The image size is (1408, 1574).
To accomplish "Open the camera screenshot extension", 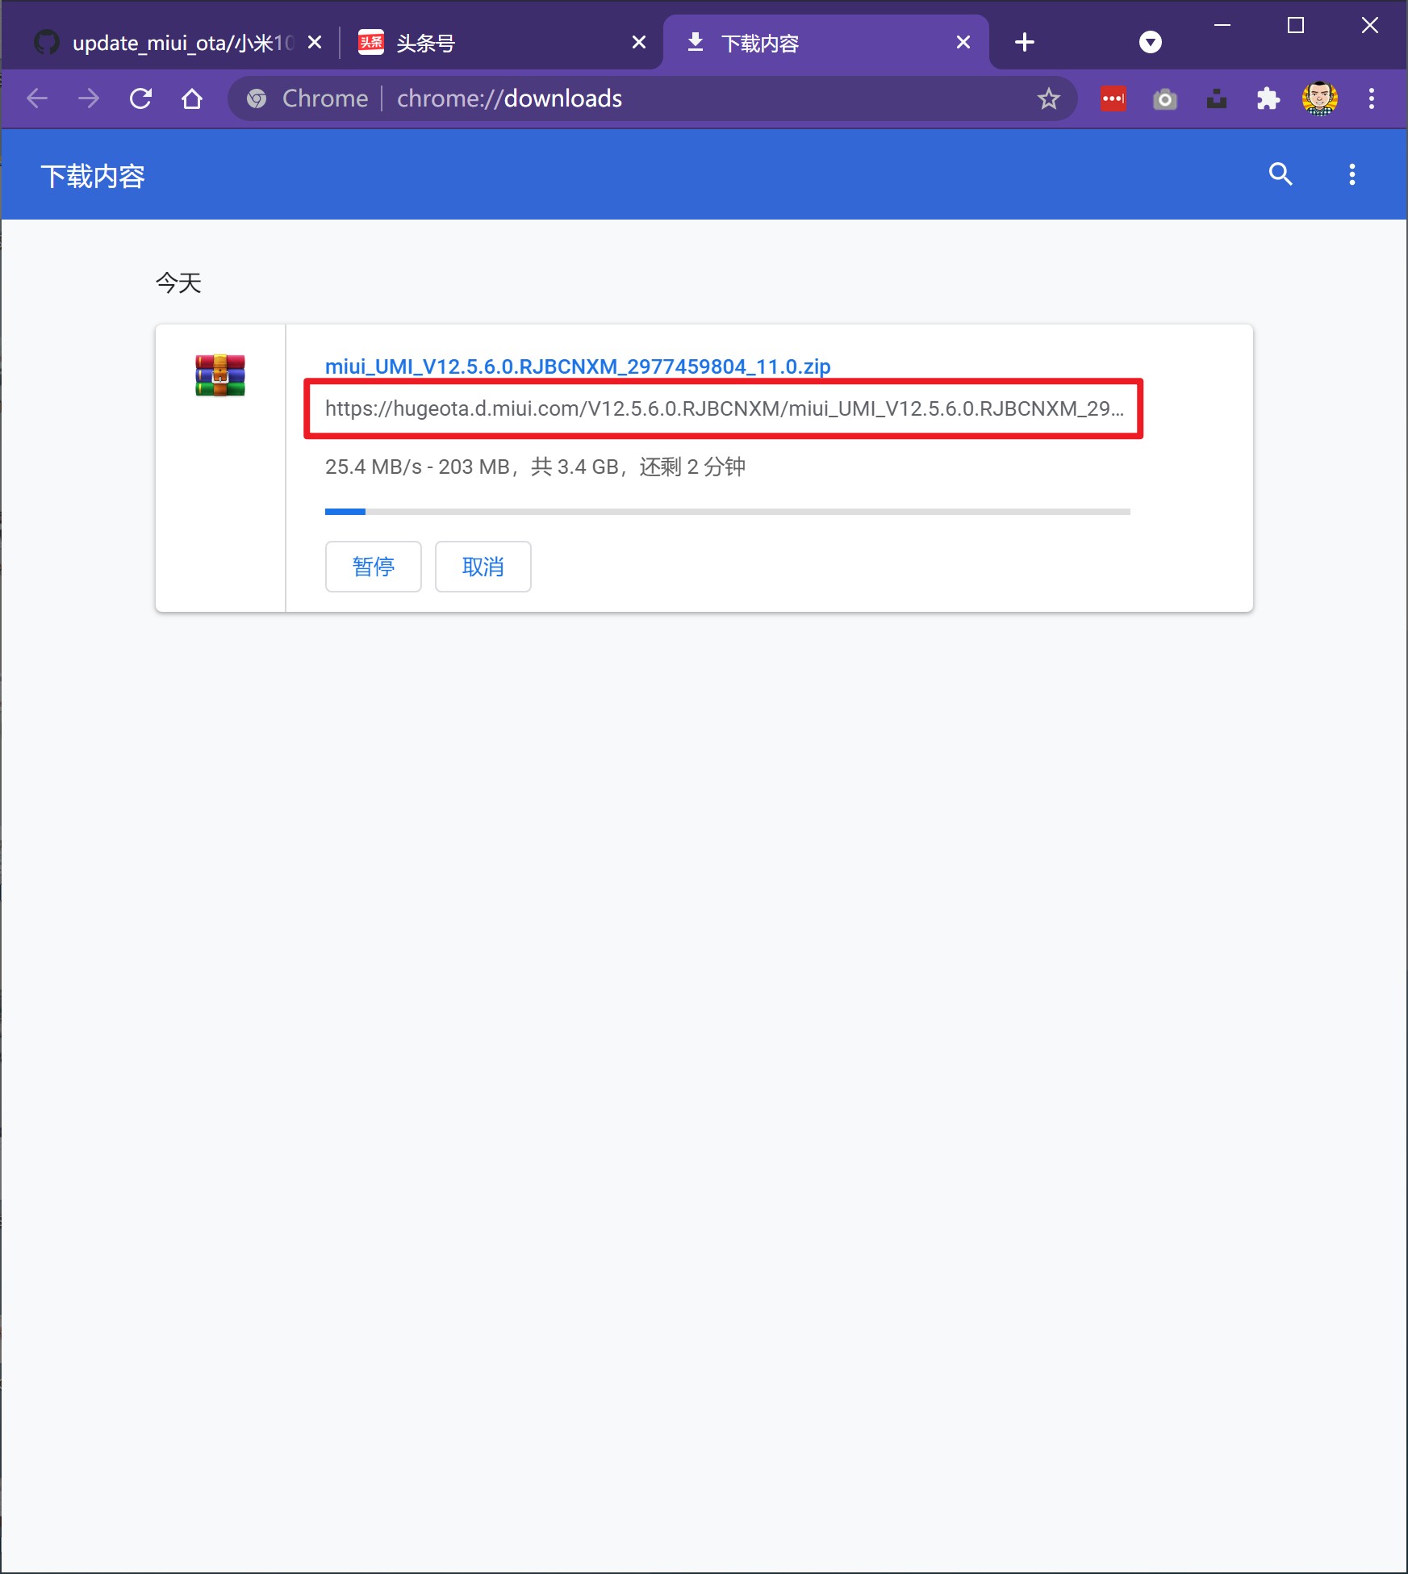I will (x=1164, y=98).
